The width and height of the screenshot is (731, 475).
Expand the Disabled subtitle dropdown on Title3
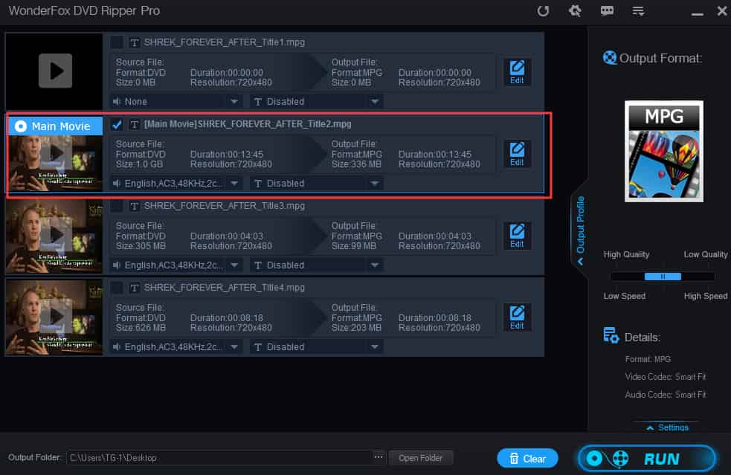tap(376, 265)
